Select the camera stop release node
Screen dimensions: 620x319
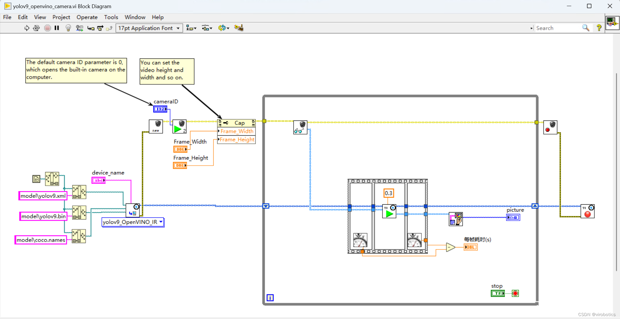[550, 127]
